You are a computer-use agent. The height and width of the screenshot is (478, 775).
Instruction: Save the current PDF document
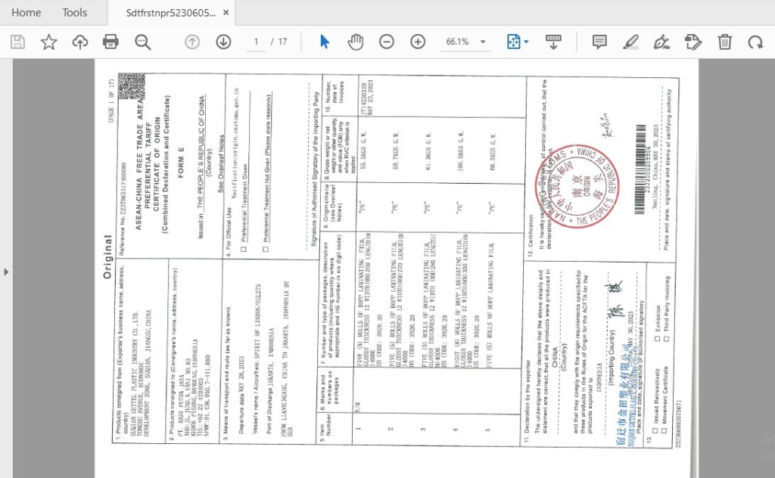17,42
